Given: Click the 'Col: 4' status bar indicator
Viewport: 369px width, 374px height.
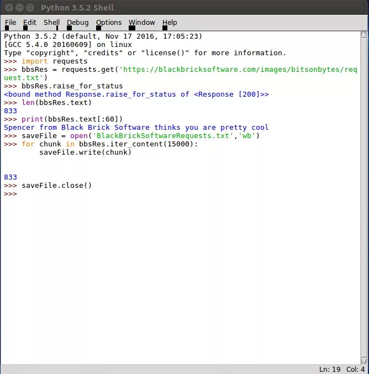Looking at the screenshot, I should click(356, 369).
